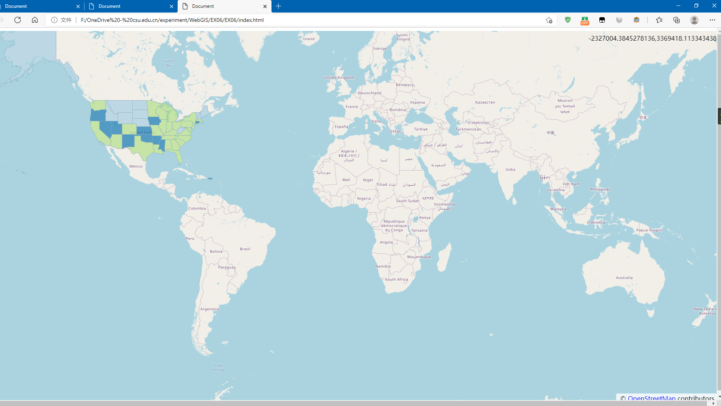Select the active Document tab
This screenshot has height=406, width=721.
[225, 6]
